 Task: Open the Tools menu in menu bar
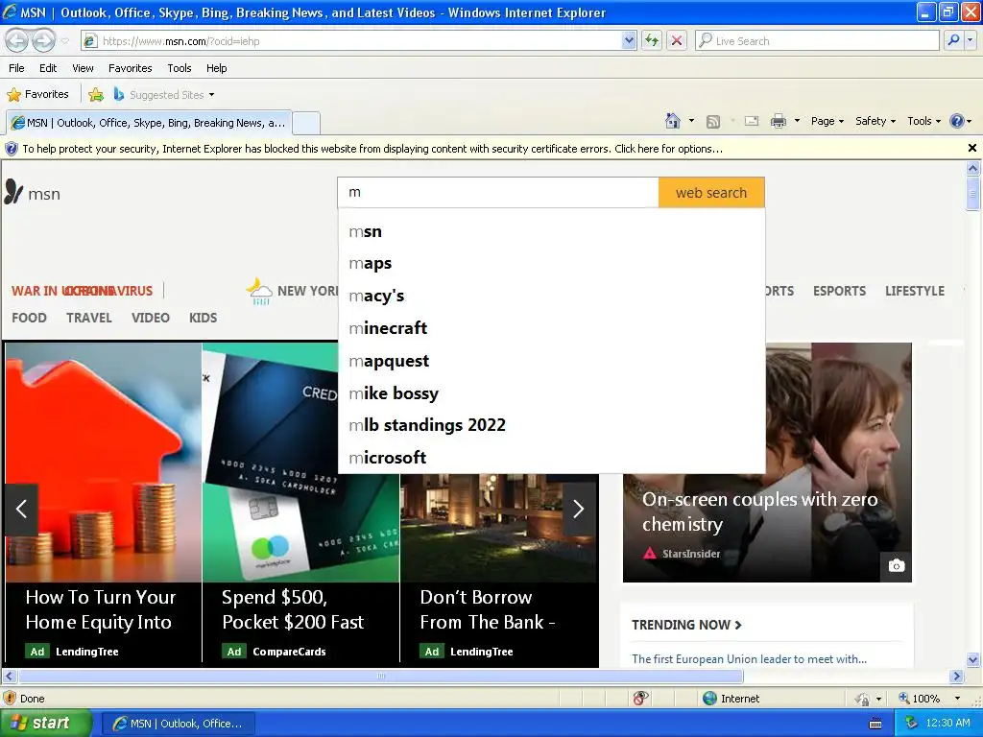point(180,68)
